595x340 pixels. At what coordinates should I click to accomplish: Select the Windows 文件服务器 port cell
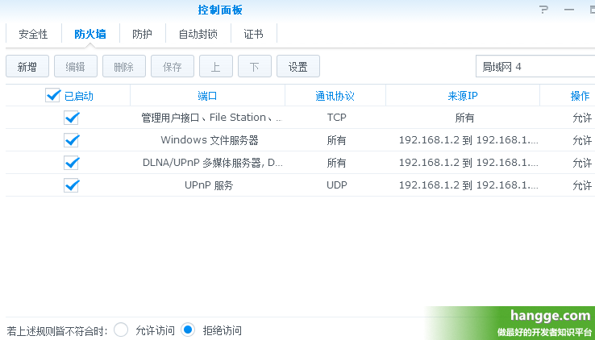[210, 140]
